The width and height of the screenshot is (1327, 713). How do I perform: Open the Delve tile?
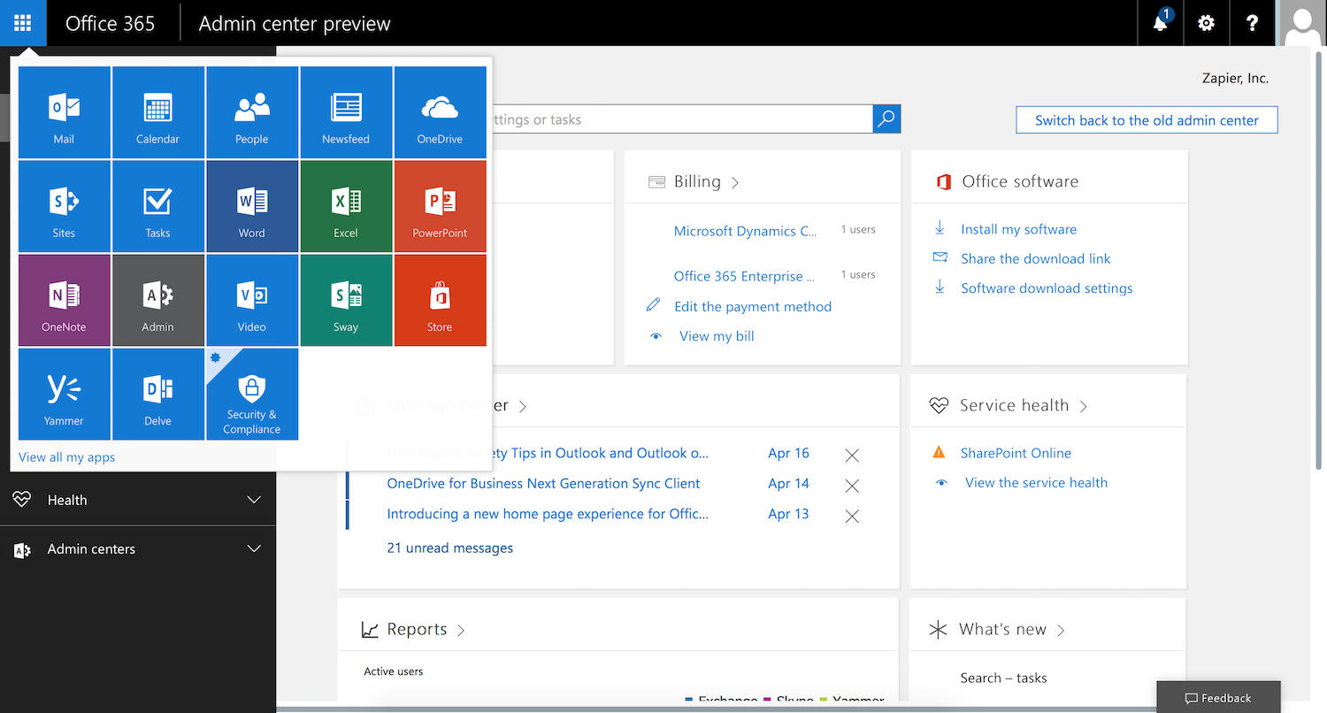tap(158, 394)
